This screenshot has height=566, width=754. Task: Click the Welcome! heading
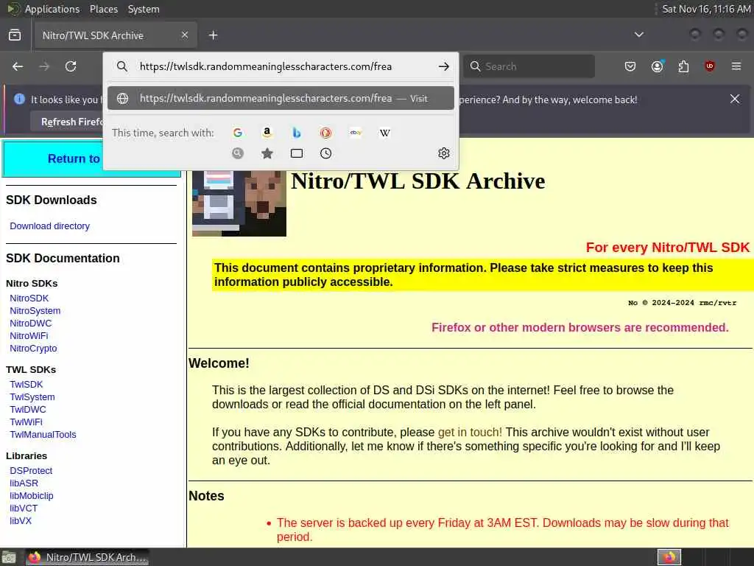pyautogui.click(x=219, y=363)
